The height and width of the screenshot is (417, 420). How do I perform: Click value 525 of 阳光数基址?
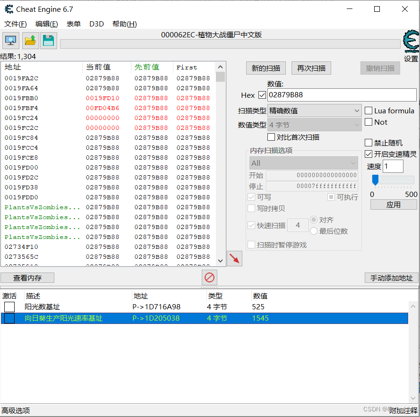pos(258,307)
